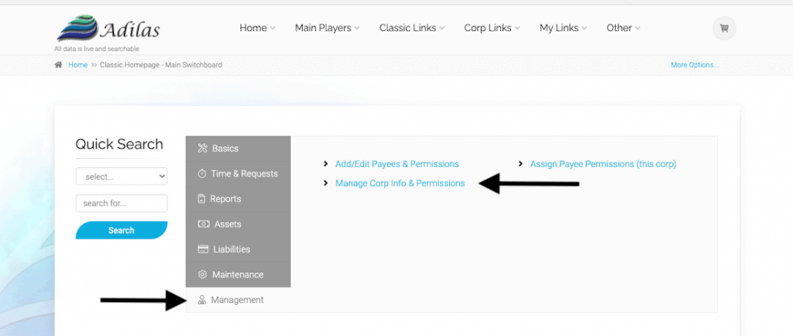
Task: Click the Management user icon
Action: point(202,300)
